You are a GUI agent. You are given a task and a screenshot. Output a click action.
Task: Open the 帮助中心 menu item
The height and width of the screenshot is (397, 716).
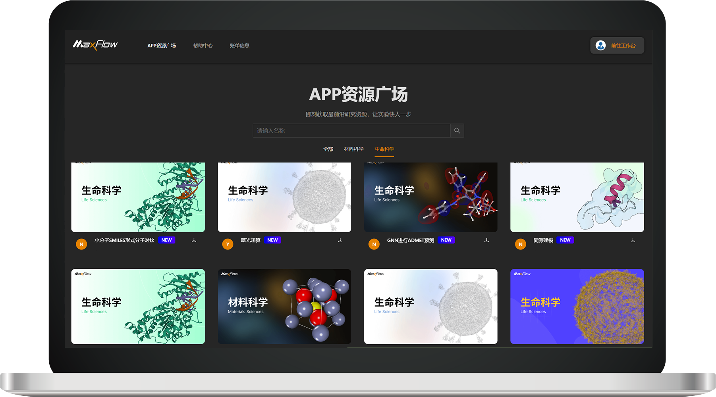203,45
